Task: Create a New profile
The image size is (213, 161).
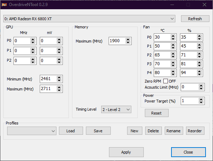Action: tap(135, 131)
